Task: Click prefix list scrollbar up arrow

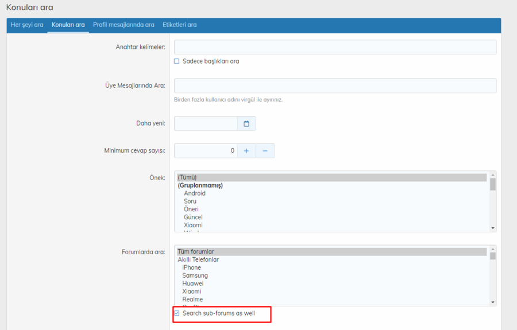Action: 493,175
